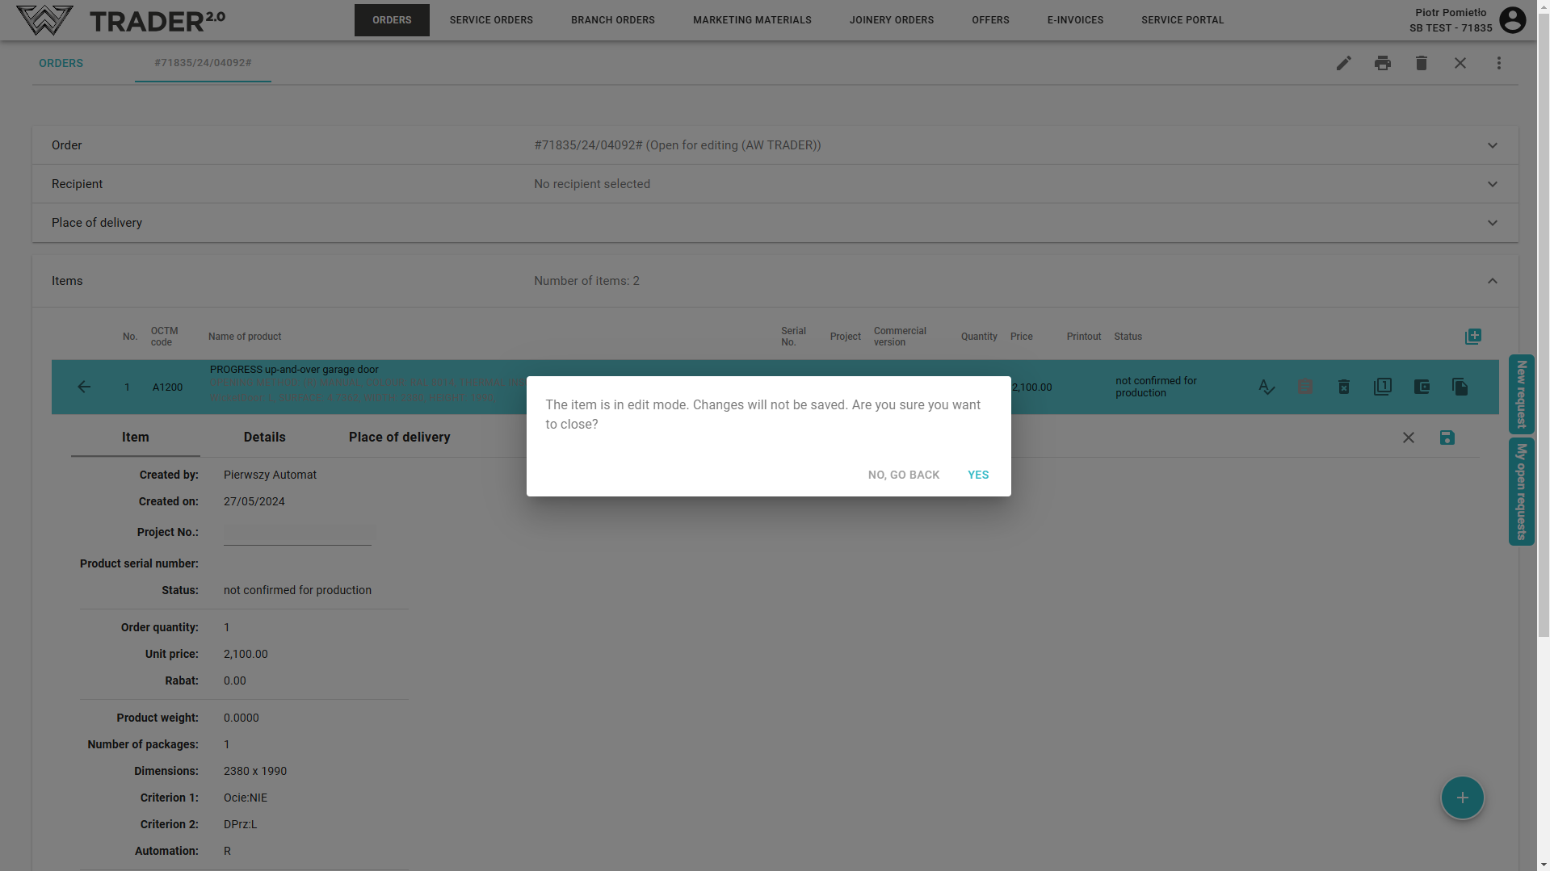Collapse the Items section chevron
The height and width of the screenshot is (871, 1550).
click(1492, 281)
